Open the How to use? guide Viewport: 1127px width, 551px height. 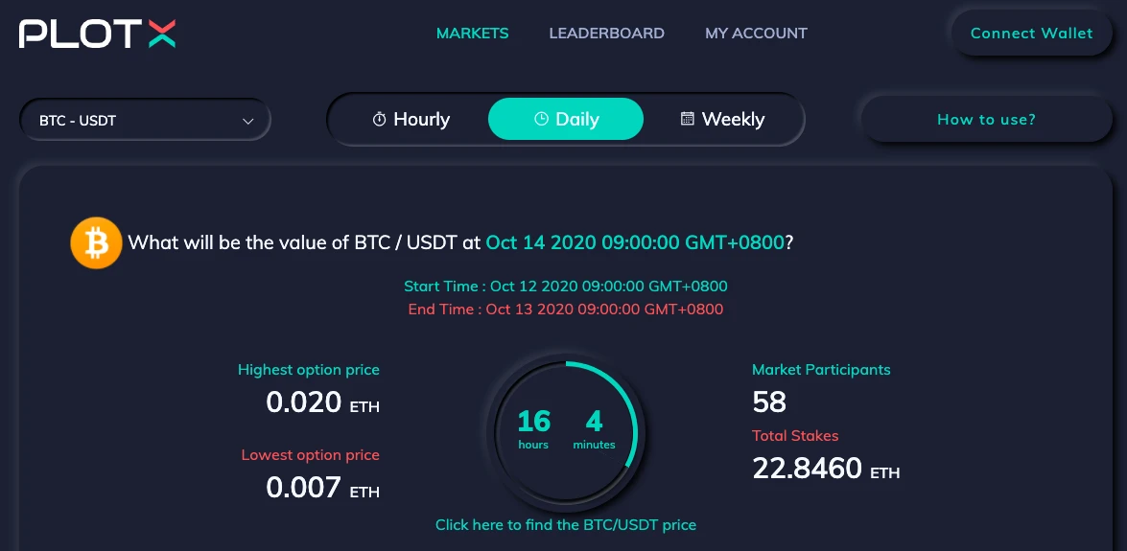986,120
